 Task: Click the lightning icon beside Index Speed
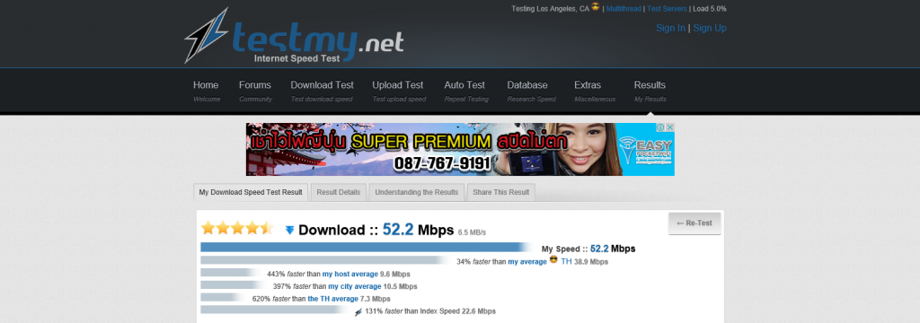358,312
